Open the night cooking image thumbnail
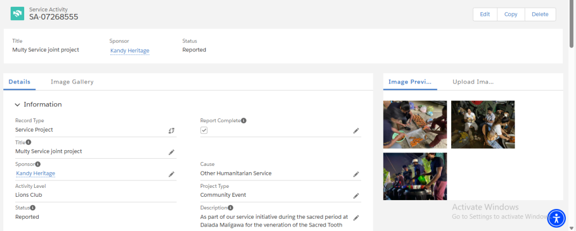Image resolution: width=576 pixels, height=231 pixels. click(415, 177)
